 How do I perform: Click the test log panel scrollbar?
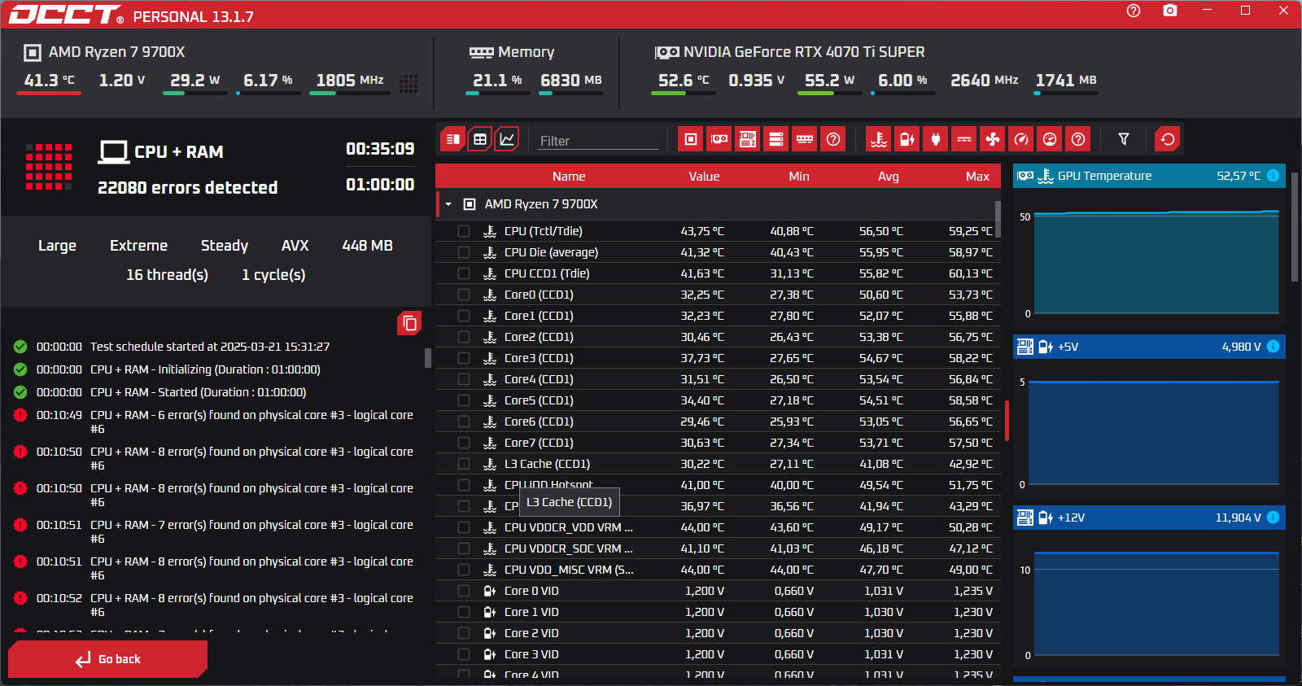[428, 358]
